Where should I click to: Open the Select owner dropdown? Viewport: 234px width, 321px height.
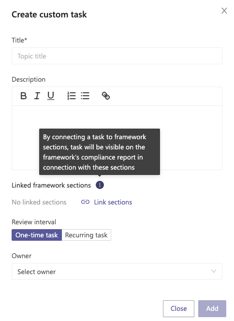click(x=117, y=272)
